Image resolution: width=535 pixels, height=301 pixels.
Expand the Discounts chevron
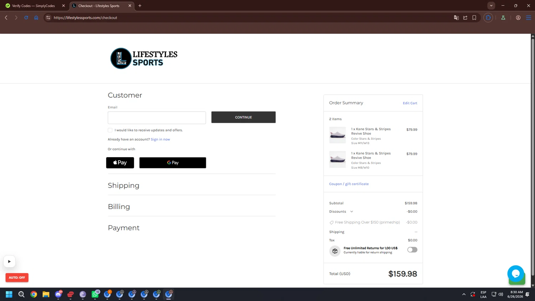(352, 211)
